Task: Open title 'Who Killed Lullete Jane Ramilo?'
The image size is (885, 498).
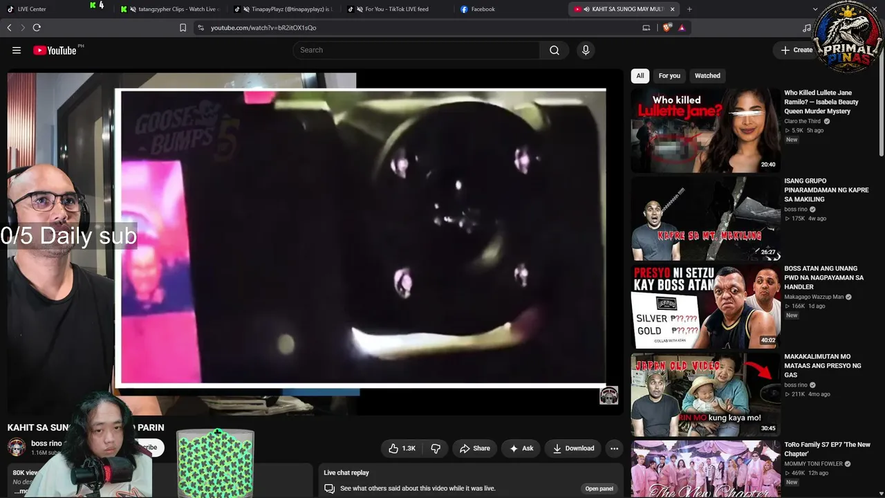Action: 821,102
